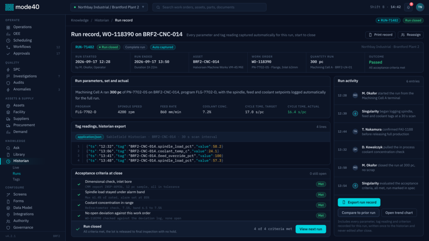Click the RUN-71482 badge in the header
The image size is (429, 241).
pyautogui.click(x=388, y=20)
